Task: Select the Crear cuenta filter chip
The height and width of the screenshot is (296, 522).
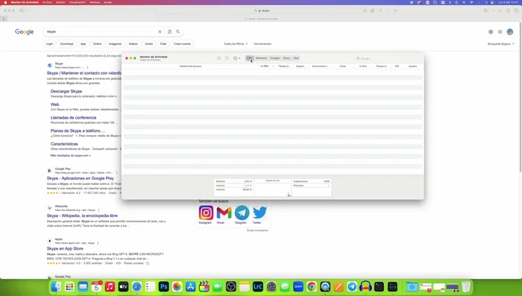Action: coord(182,44)
